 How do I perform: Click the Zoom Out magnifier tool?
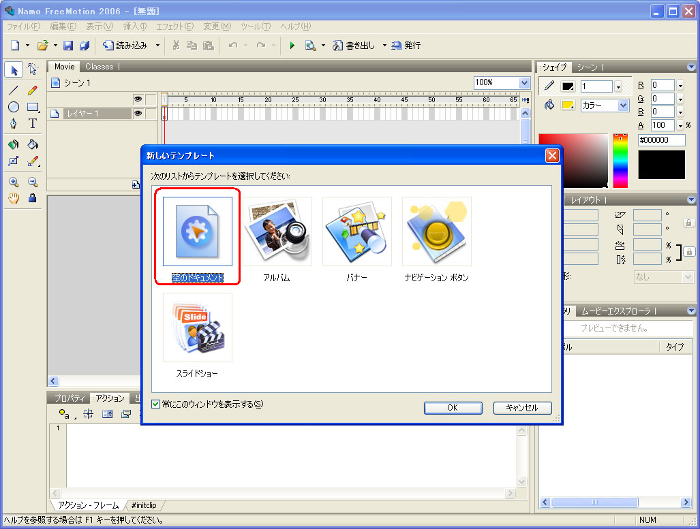[x=33, y=182]
